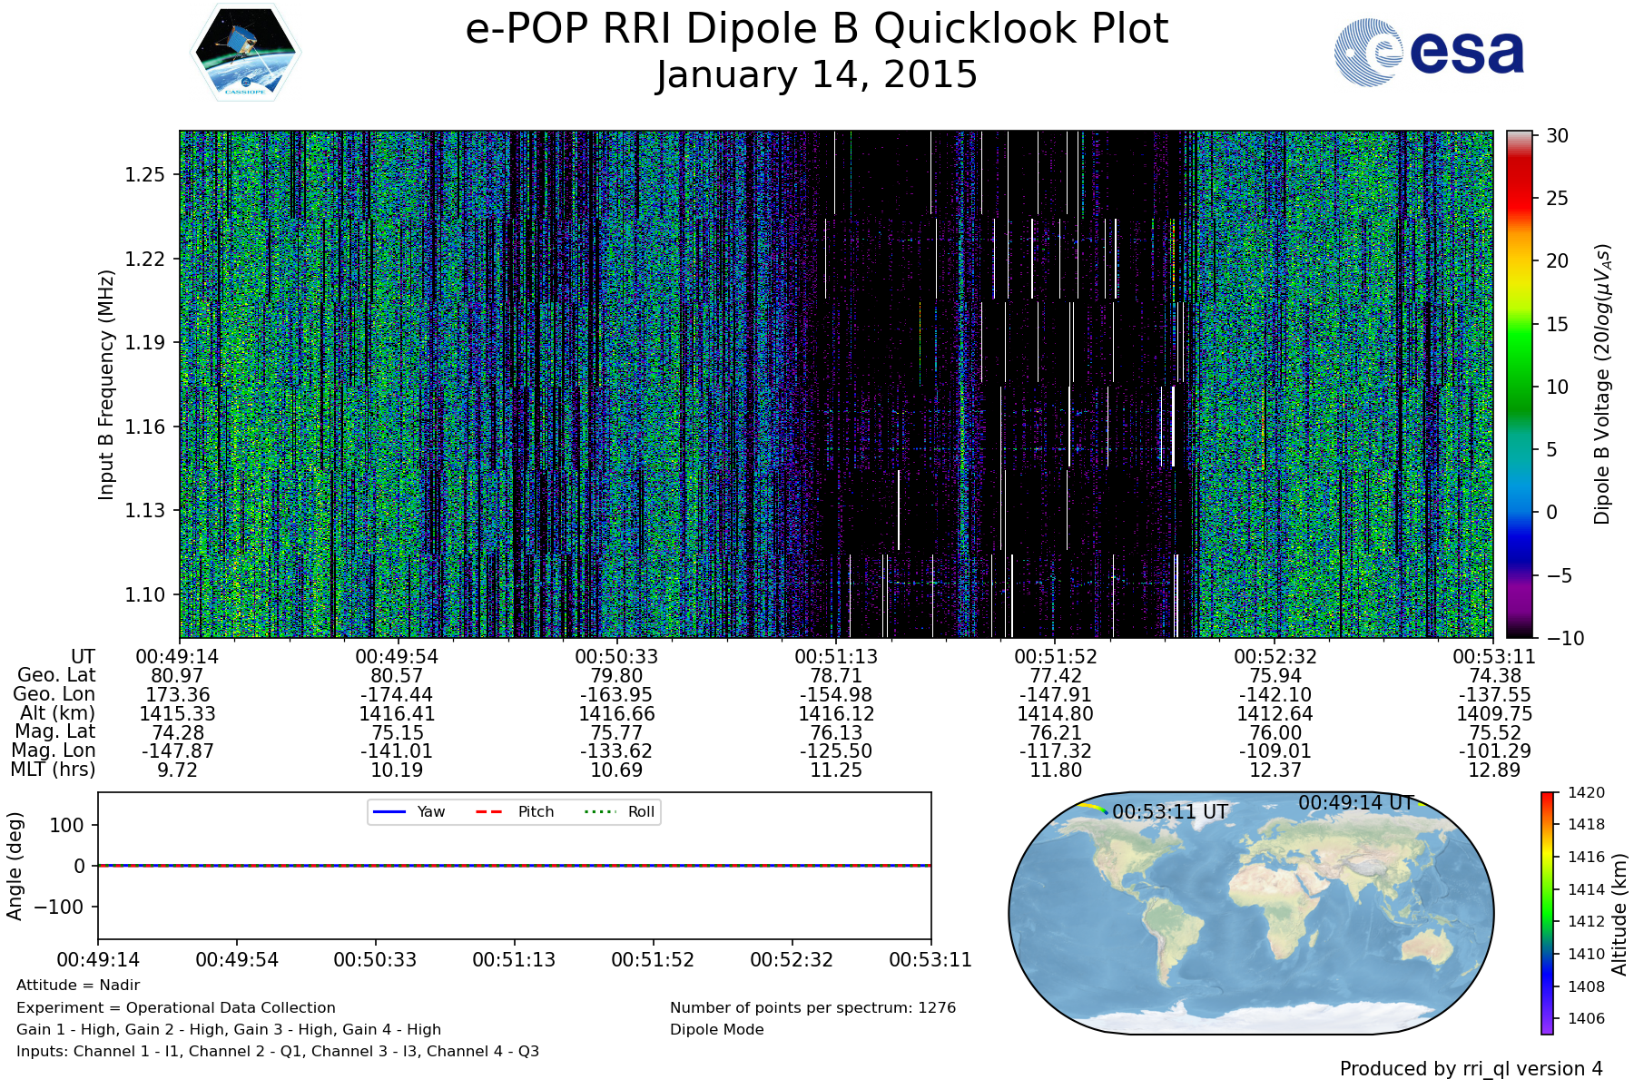Click the ESA logo
The image size is (1634, 1089).
1430,53
